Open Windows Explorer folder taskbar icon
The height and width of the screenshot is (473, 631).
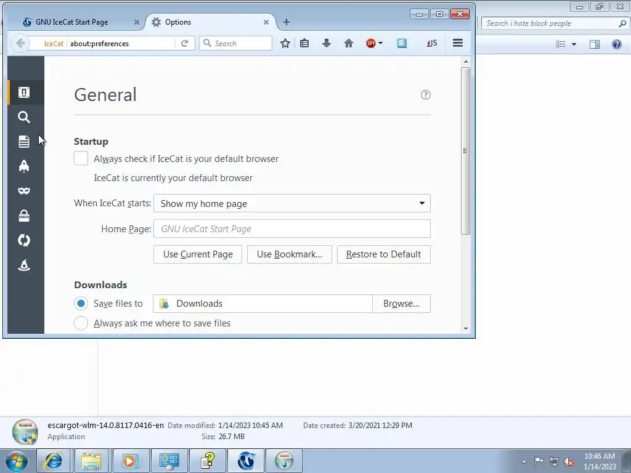pyautogui.click(x=91, y=461)
